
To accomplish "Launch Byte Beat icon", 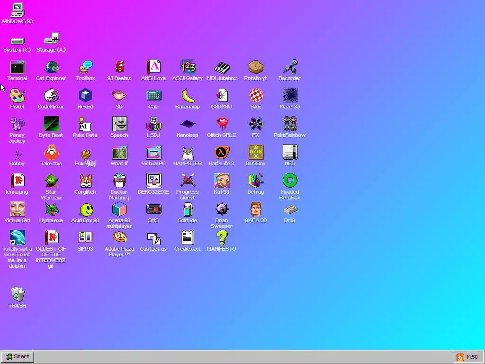I will click(51, 124).
